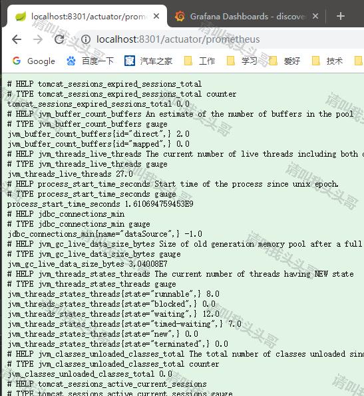This screenshot has height=396, width=364.
Task: Click the folder icon beside 工作
Action: pos(188,61)
